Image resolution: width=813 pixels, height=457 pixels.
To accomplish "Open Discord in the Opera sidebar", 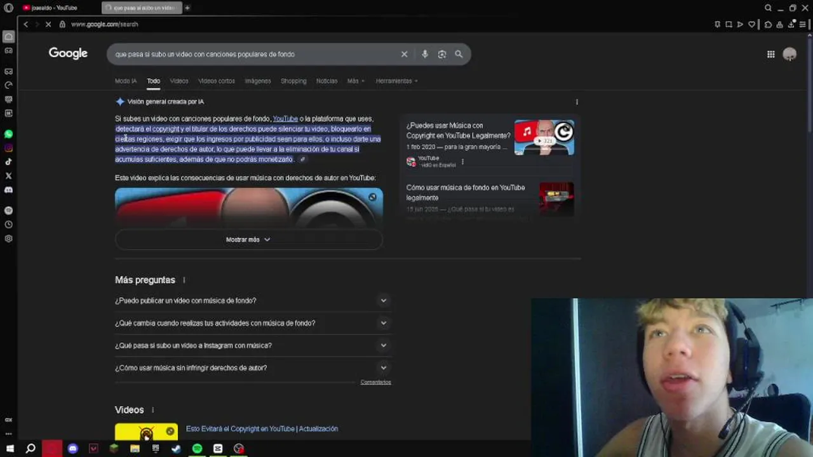I will coord(8,190).
